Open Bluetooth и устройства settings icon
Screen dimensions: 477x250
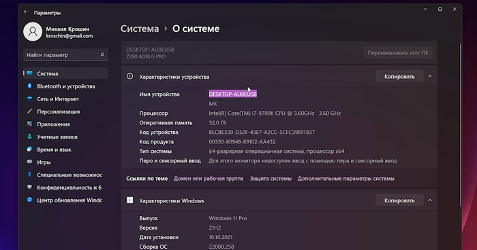click(x=29, y=86)
